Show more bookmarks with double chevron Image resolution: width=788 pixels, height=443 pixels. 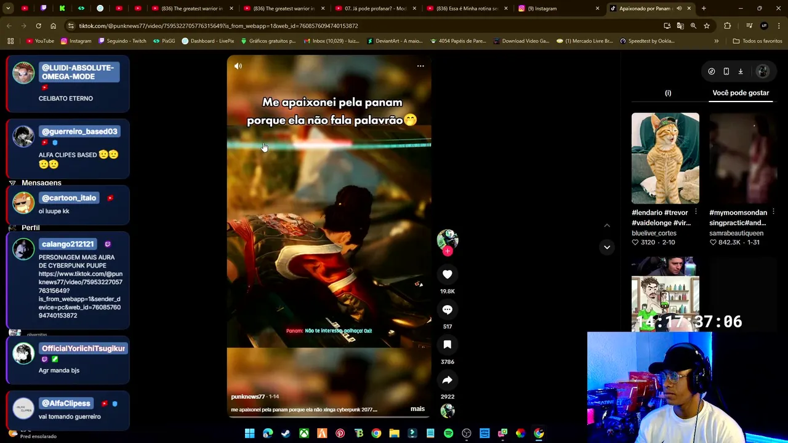(x=716, y=41)
